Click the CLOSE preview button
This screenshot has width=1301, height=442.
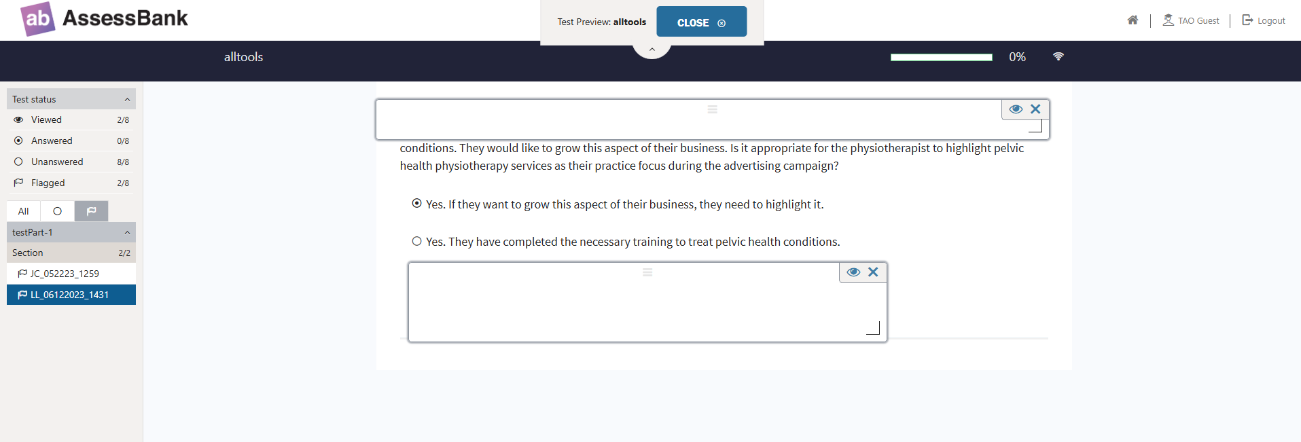coord(701,22)
